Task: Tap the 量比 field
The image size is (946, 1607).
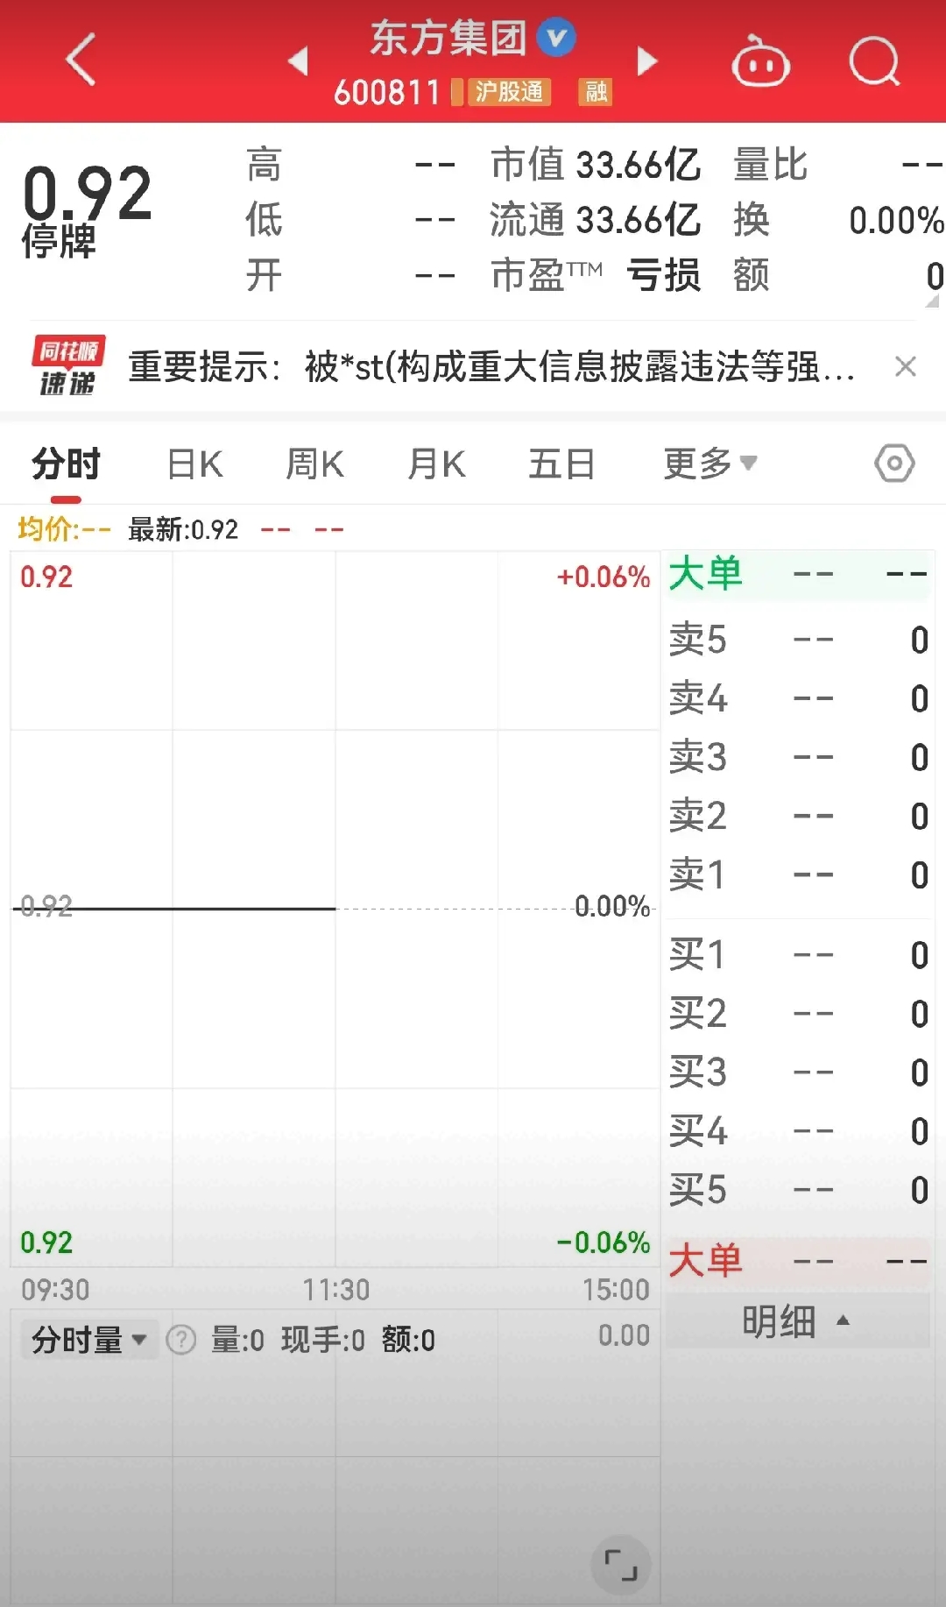Action: coord(839,165)
